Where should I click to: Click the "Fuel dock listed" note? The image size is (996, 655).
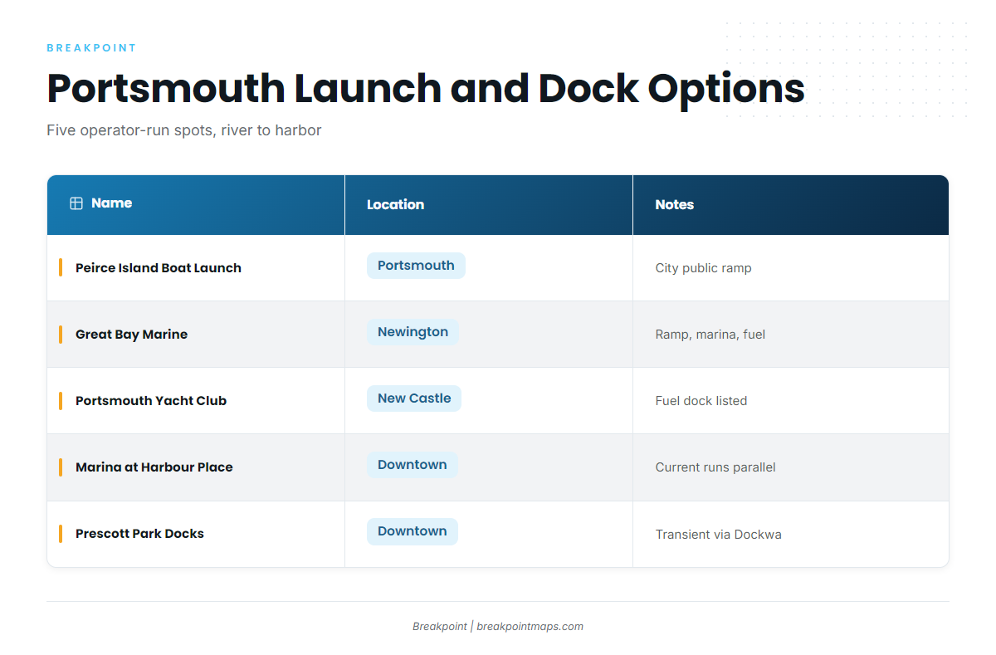tap(701, 401)
